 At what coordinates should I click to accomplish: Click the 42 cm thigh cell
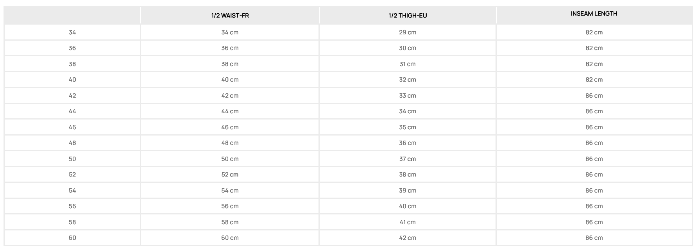click(x=408, y=238)
